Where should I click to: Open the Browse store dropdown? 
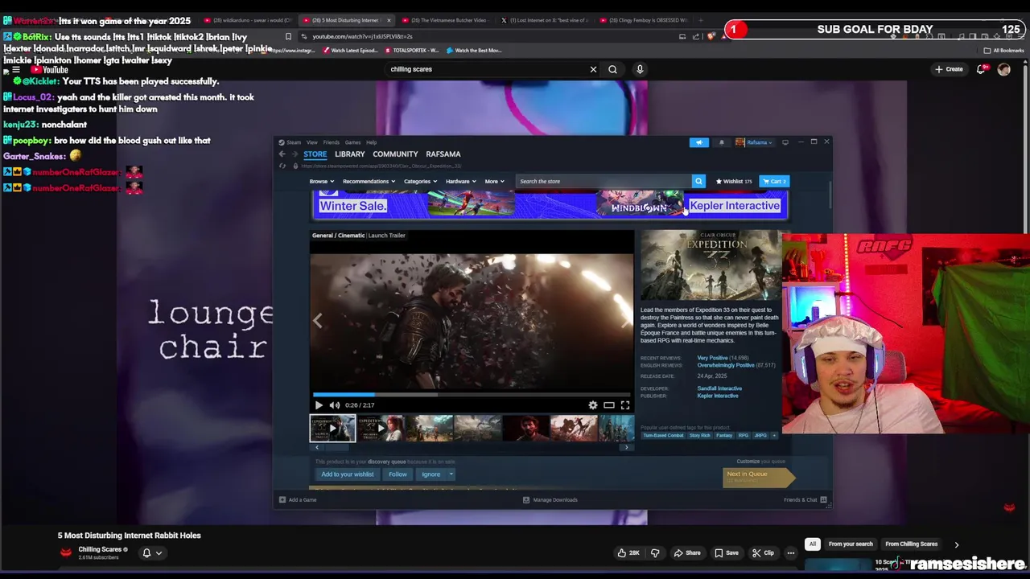321,181
